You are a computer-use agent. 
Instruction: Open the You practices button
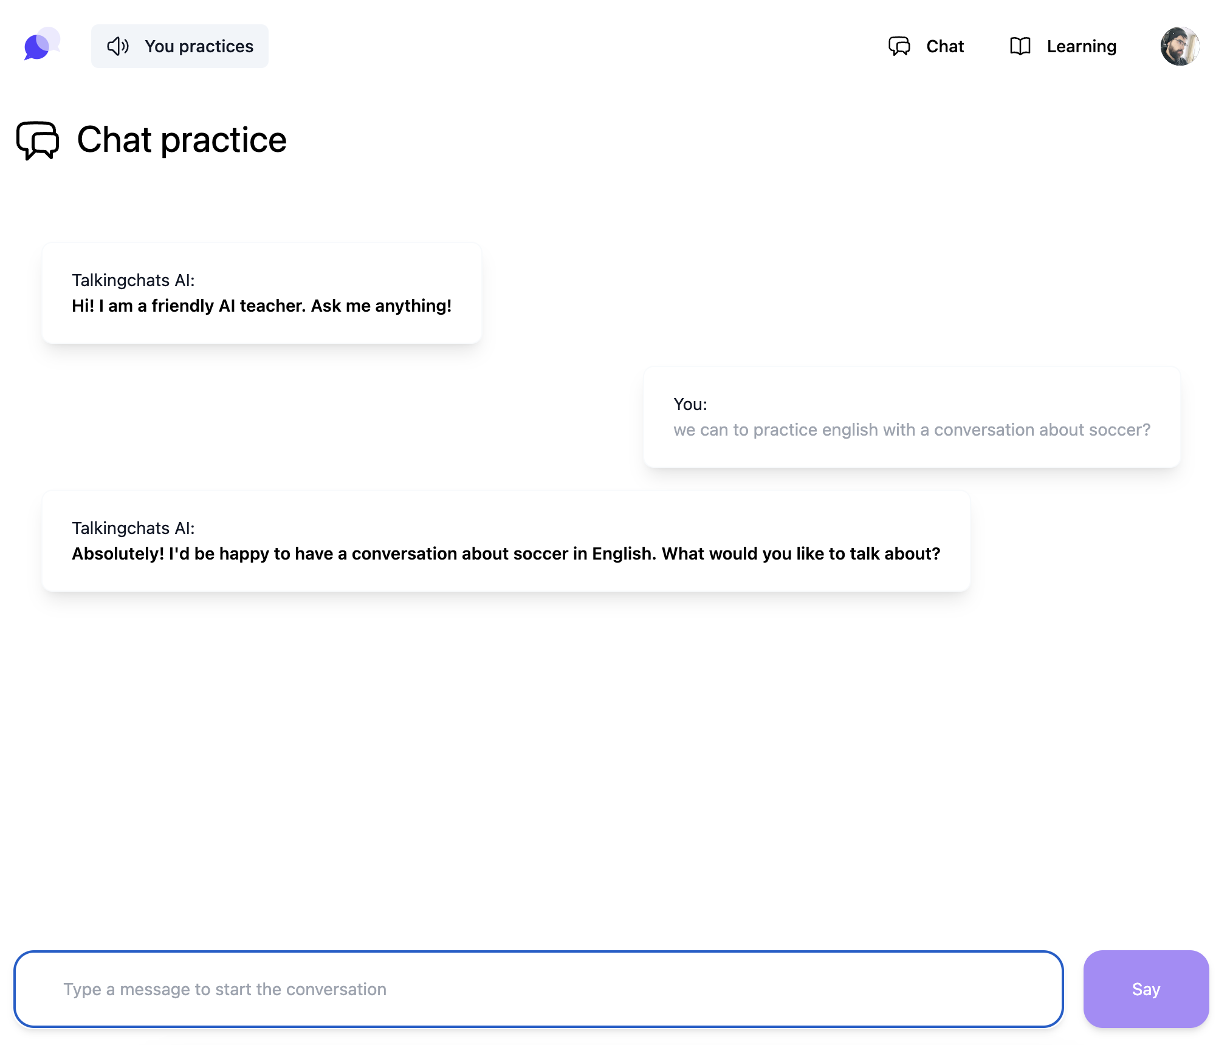pyautogui.click(x=179, y=46)
